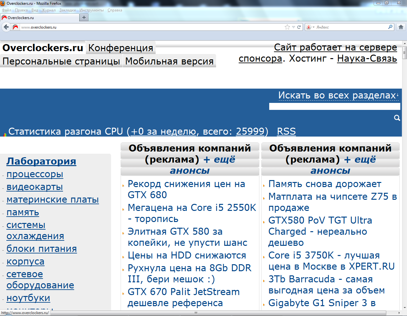407x316 pixels.
Task: Click the Yandex search magnifier icon
Action: (390, 27)
